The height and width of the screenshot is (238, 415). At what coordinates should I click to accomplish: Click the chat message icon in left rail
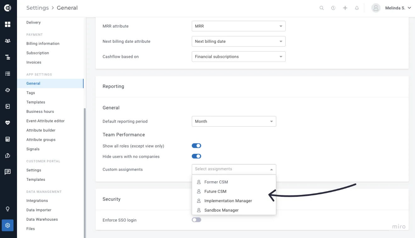pos(8,172)
